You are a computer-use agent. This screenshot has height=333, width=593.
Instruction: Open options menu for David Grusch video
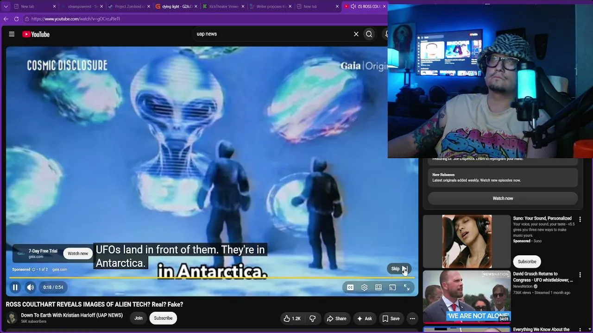coord(580,275)
